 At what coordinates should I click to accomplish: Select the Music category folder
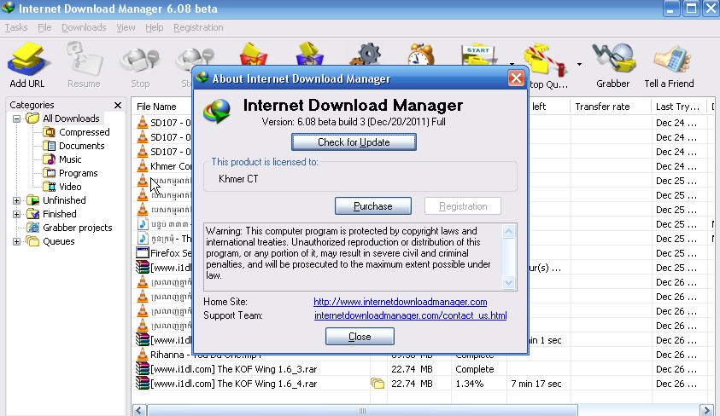point(62,159)
